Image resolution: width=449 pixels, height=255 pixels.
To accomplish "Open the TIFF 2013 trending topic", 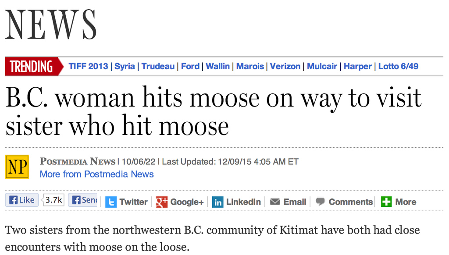I will [x=88, y=67].
